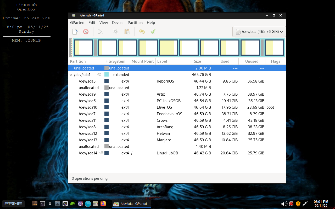Open the View menu

click(104, 23)
